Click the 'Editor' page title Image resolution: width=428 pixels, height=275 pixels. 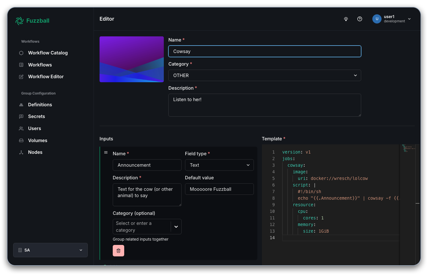[x=107, y=19]
